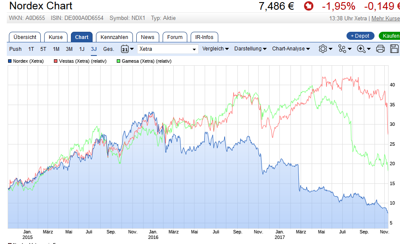Select the active Chart tab
400x244 pixels.
82,37
